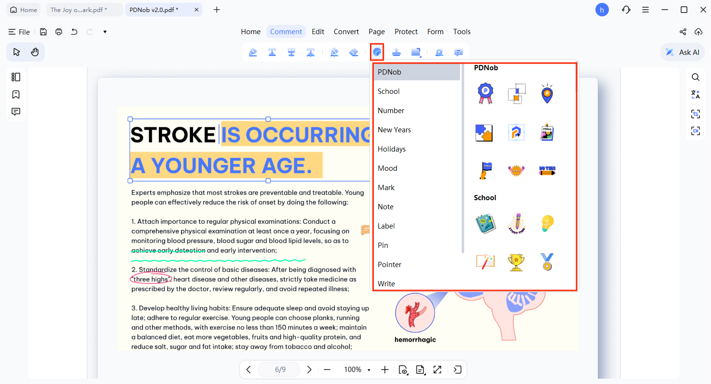Expand the quick access toolbar dropdown arrow

(105, 32)
